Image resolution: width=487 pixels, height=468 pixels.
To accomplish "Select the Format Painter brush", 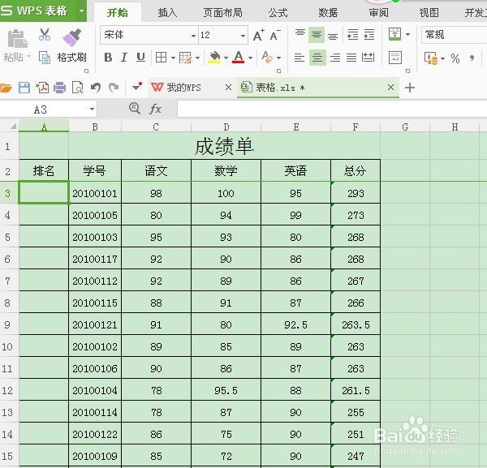I will 71,38.
